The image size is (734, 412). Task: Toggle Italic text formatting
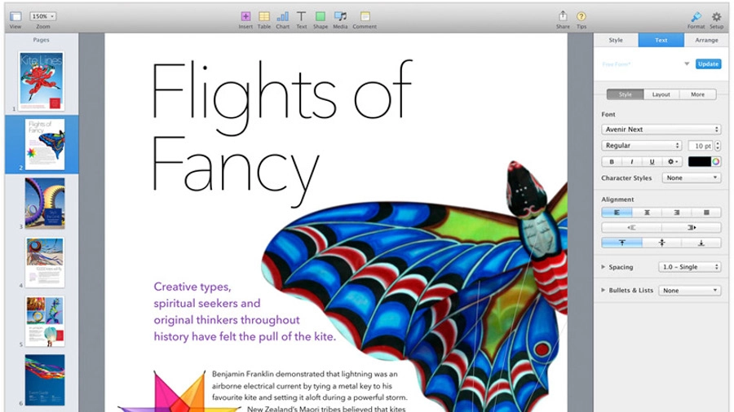pyautogui.click(x=631, y=161)
